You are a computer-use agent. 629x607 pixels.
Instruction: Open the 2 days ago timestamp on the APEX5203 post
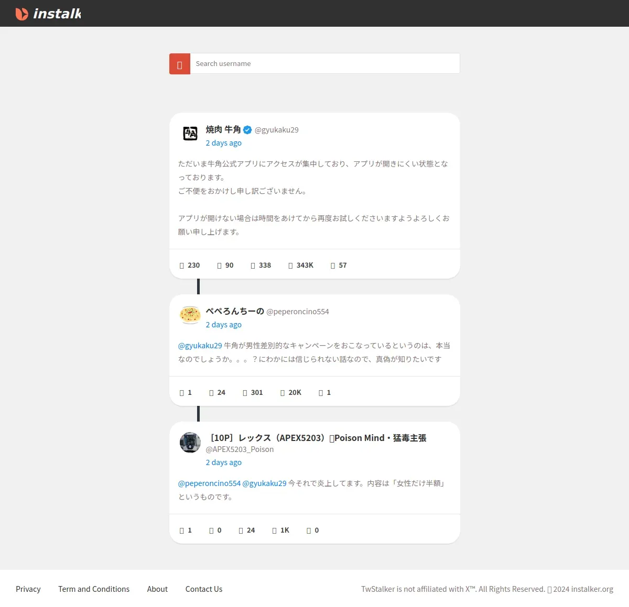pyautogui.click(x=223, y=462)
